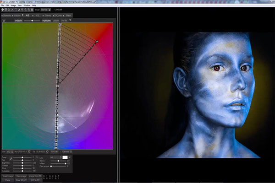This screenshot has height=183, width=275.
Task: Click the circular reset icon above color grid
Action: pyautogui.click(x=4, y=21)
